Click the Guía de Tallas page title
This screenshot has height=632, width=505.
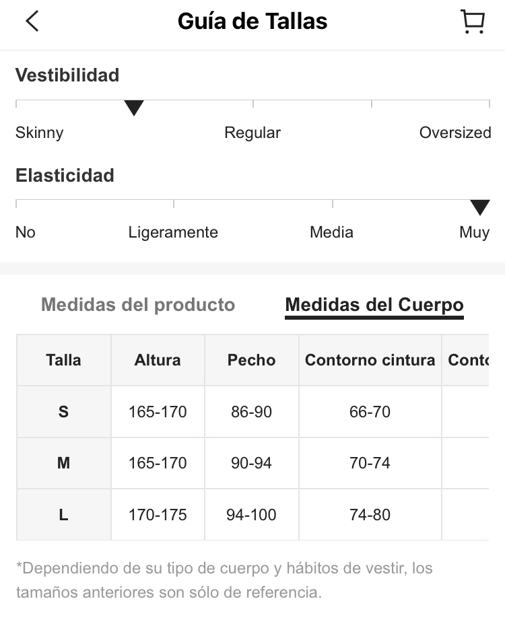pyautogui.click(x=252, y=22)
